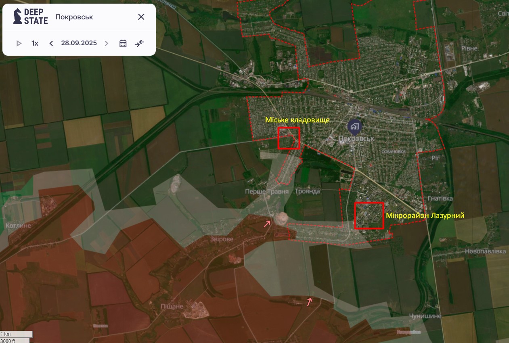Select the Покровськ city marker icon on map
The width and height of the screenshot is (509, 343).
355,127
